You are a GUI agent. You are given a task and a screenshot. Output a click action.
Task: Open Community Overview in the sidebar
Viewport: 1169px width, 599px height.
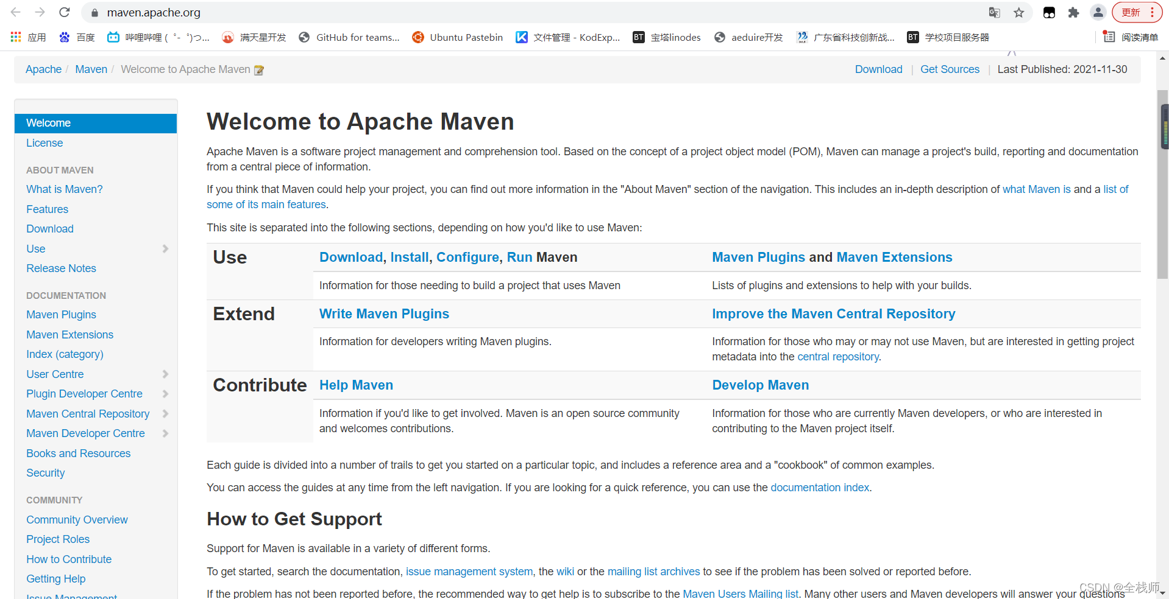click(77, 520)
